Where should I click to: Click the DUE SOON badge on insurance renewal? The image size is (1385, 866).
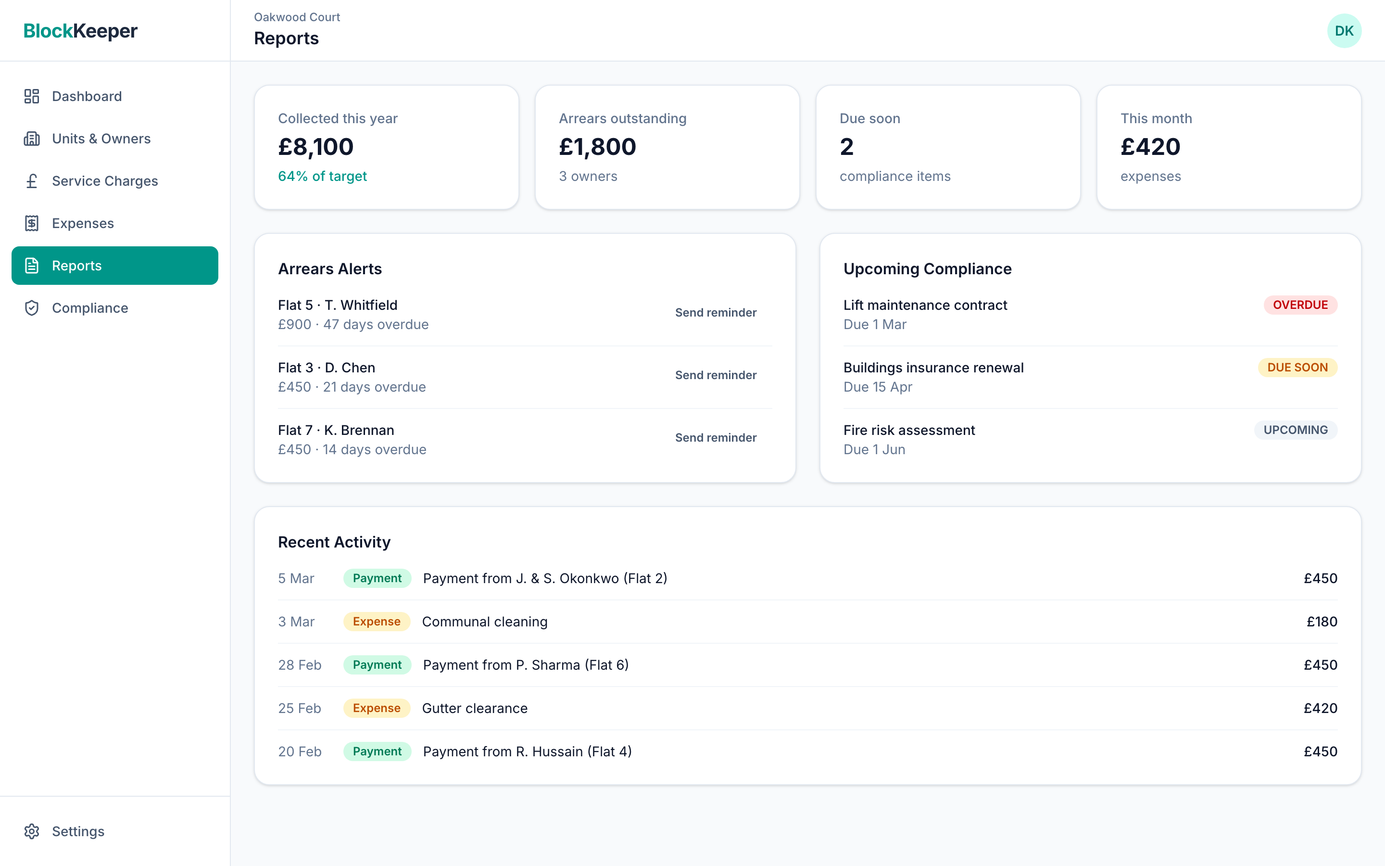(x=1297, y=367)
